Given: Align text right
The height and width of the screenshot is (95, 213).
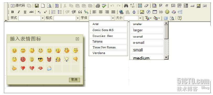Looking at the screenshot, I should 107,12.
